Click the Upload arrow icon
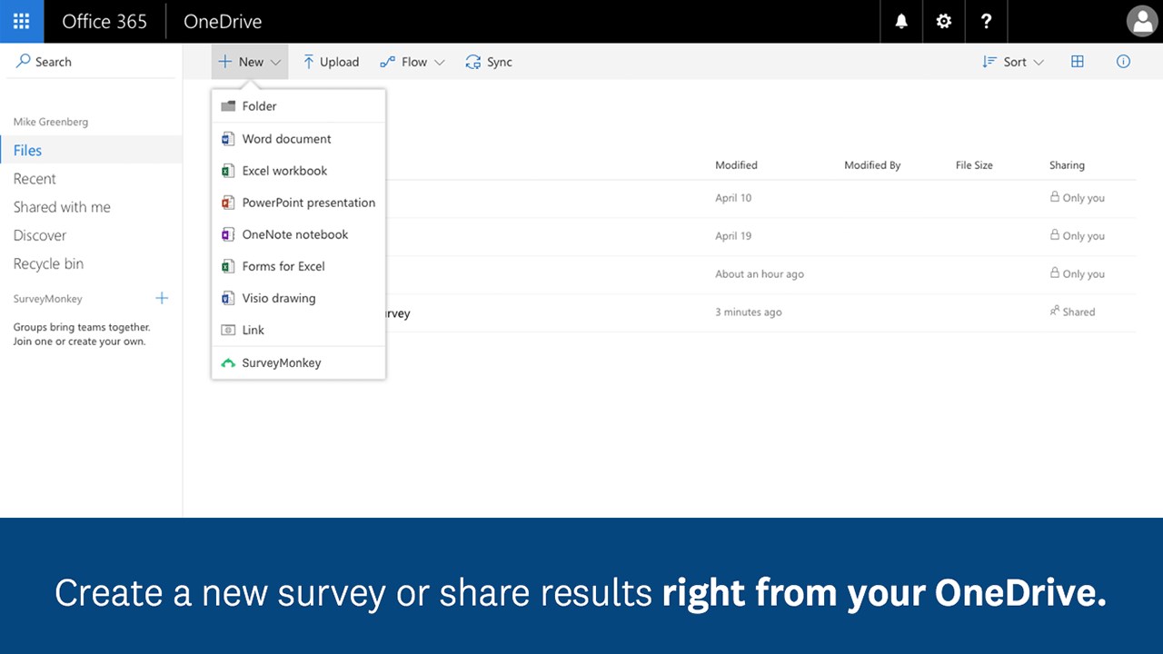The image size is (1163, 654). click(309, 62)
